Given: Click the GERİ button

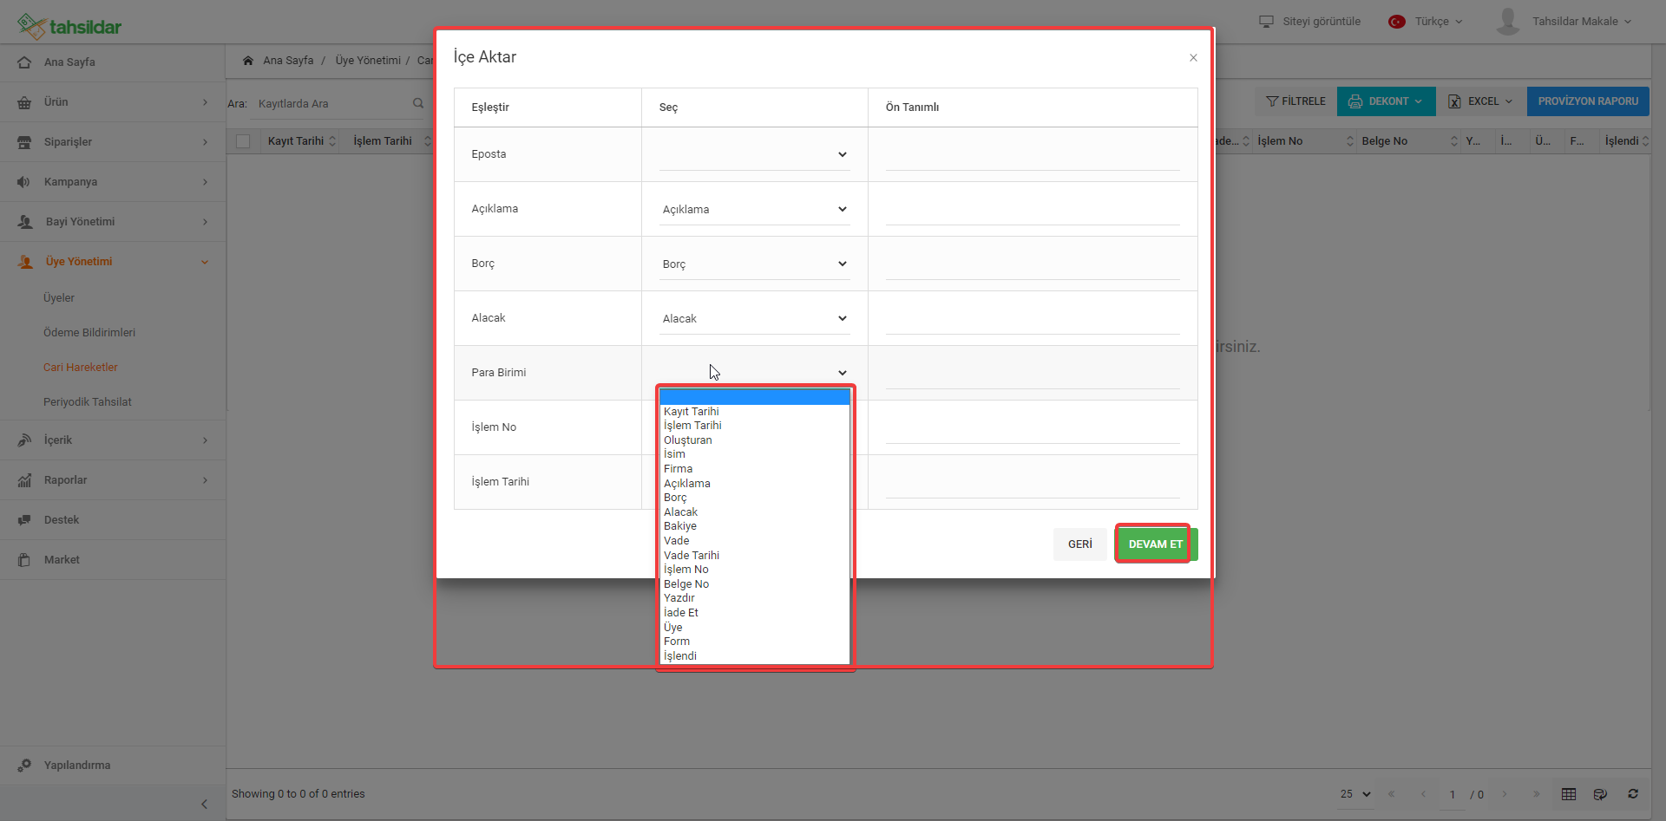Looking at the screenshot, I should pyautogui.click(x=1080, y=544).
